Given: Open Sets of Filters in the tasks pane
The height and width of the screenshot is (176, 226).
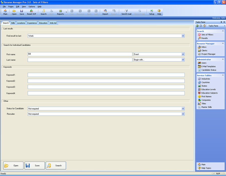Looking at the screenshot, I should pyautogui.click(x=205, y=35).
